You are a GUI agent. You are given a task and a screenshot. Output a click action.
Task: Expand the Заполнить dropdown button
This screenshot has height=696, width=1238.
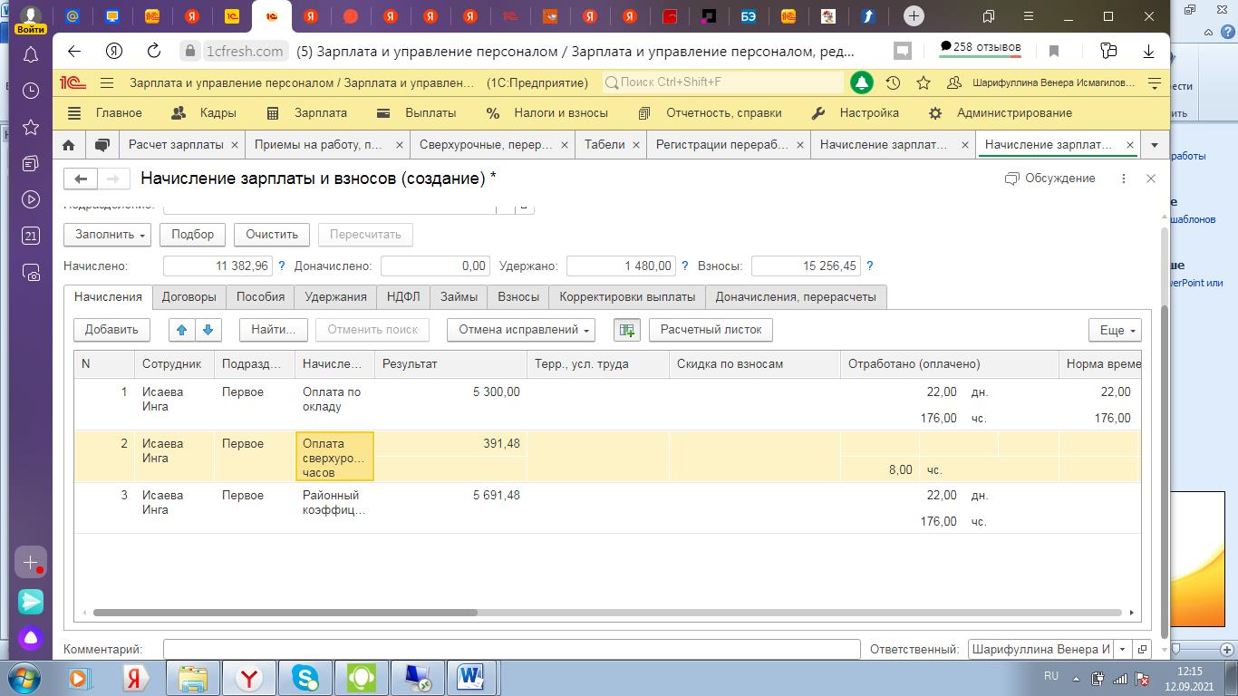click(x=111, y=235)
